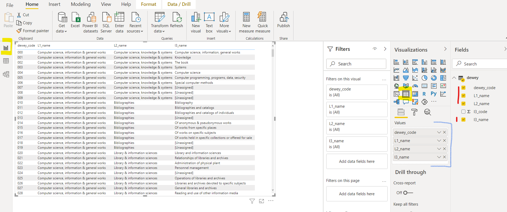Viewport: 507px width, 212px height.
Task: Switch to Data view in left sidebar
Action: point(6,61)
